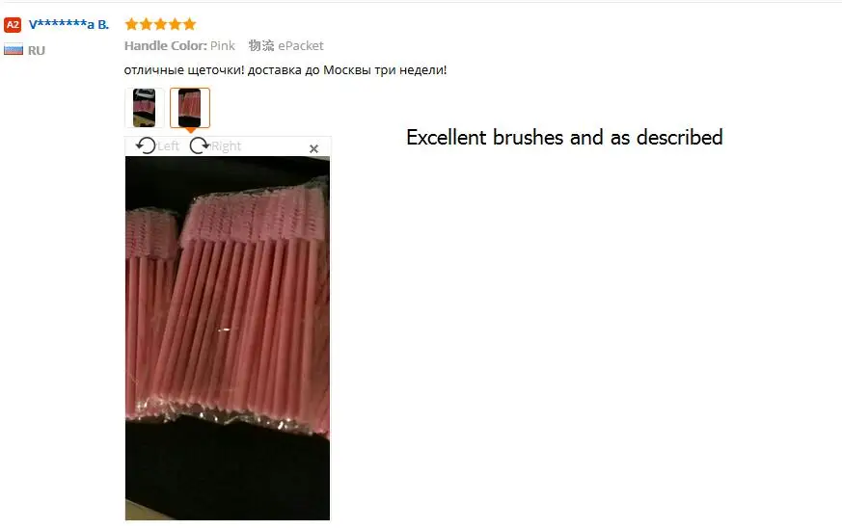Click the 'Right' rotate label
Viewport: 842px width, 528px height.
(x=226, y=145)
